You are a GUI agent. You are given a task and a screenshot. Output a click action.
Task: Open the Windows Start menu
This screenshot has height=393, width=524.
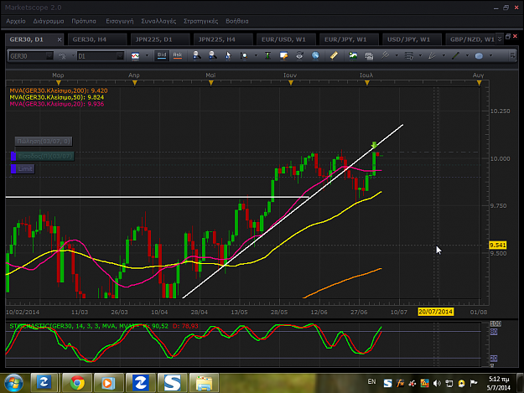(13, 383)
